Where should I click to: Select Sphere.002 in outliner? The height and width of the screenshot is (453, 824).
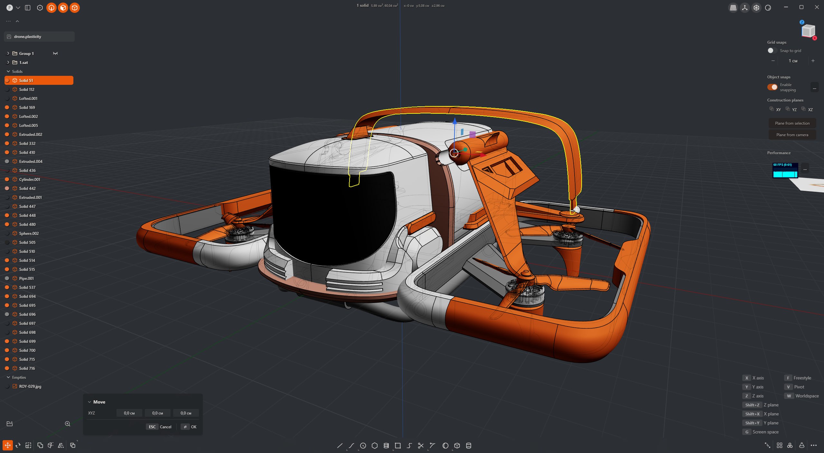coord(39,233)
